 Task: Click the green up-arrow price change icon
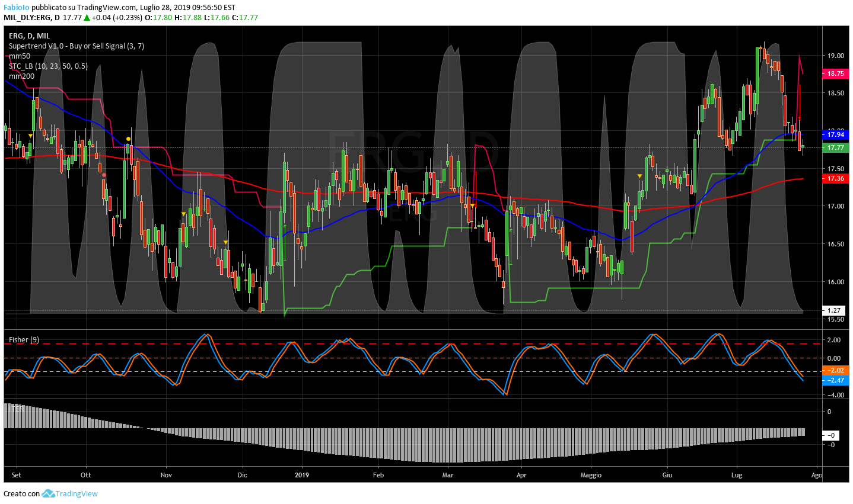coord(87,17)
